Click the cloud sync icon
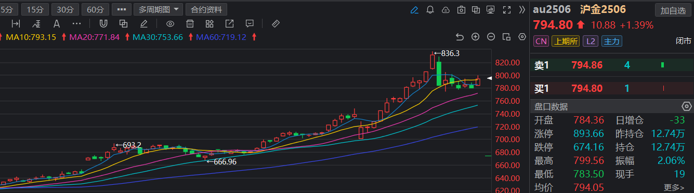 click(x=446, y=9)
